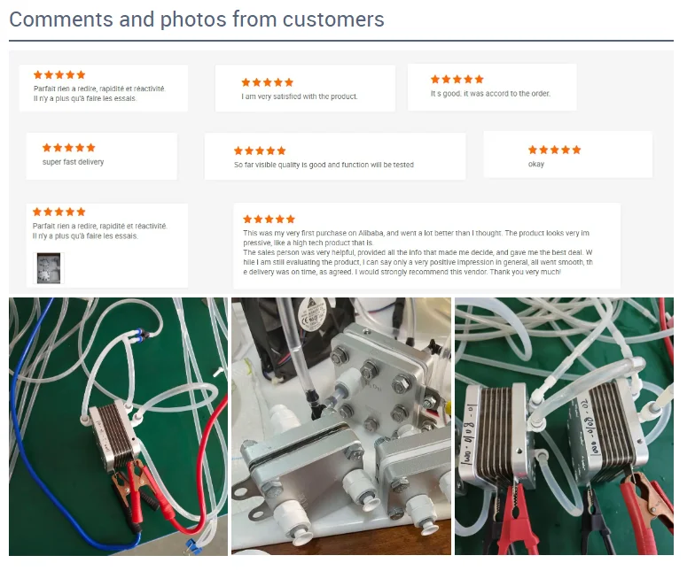Viewport: 695px width, 571px height.
Task: Click 'It s good. it was accord' text
Action: click(x=491, y=94)
